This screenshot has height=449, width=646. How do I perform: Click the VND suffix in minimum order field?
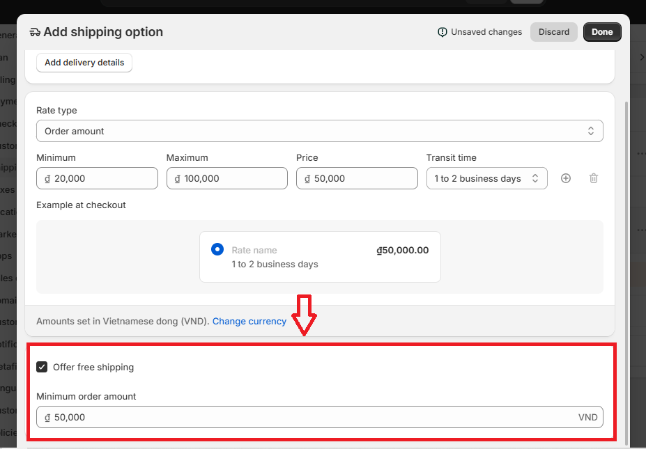coord(587,417)
